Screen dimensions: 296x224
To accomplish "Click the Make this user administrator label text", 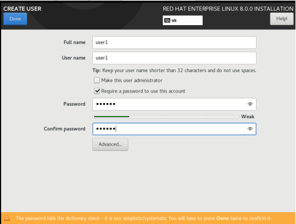I will [132, 80].
